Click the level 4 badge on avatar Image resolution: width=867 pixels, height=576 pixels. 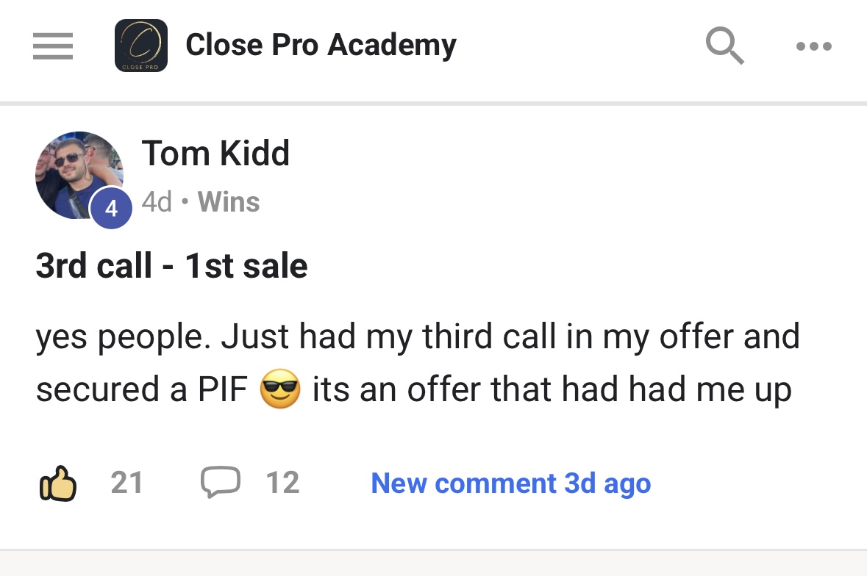coord(111,209)
